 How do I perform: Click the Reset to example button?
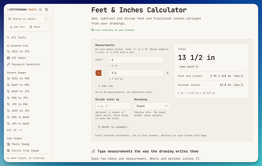pyautogui.click(x=113, y=127)
